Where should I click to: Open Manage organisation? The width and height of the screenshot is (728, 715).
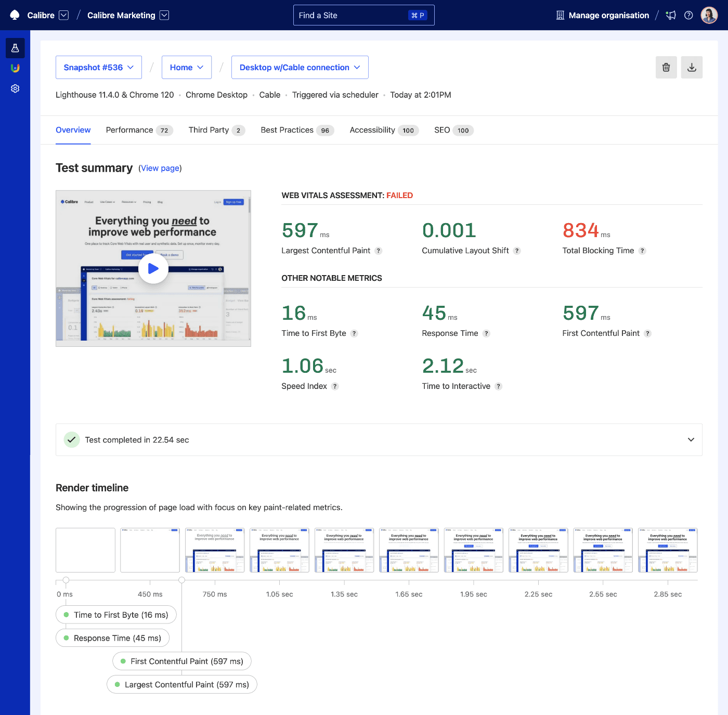[x=602, y=15]
